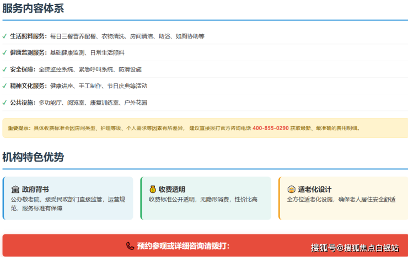
Task: Click the 机构特色优势 section heading
Action: [x=33, y=157]
